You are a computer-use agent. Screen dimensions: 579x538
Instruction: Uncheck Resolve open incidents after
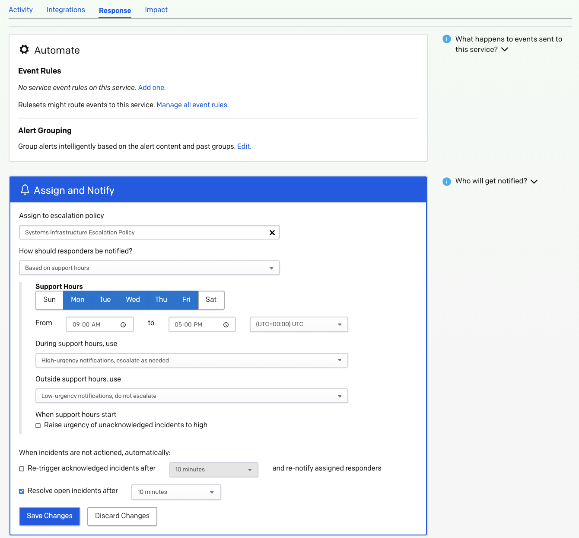(22, 491)
